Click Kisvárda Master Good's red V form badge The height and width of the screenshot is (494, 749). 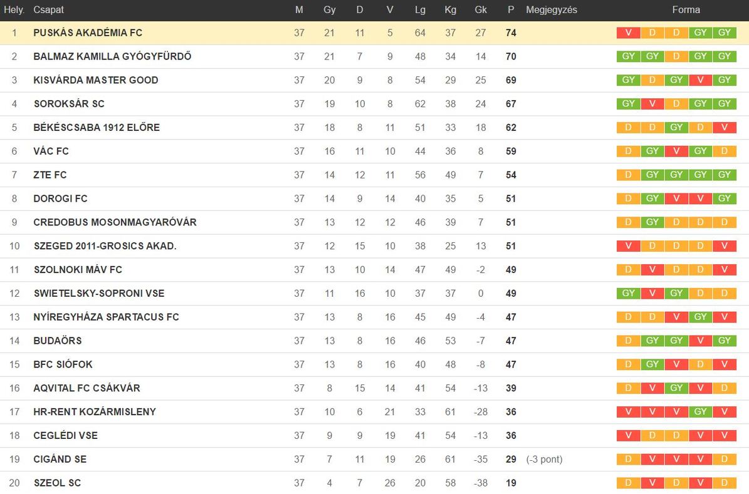click(x=700, y=80)
